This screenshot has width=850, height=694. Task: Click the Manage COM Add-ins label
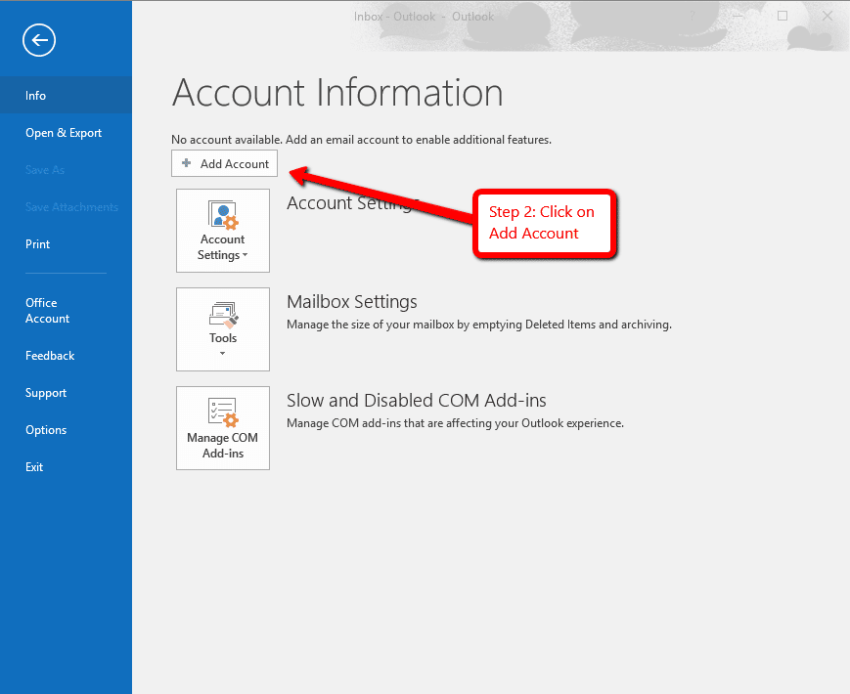(222, 446)
